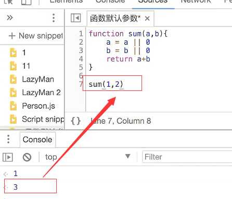
Task: Close the 函数默认参数 editor tab
Action: coord(147,18)
